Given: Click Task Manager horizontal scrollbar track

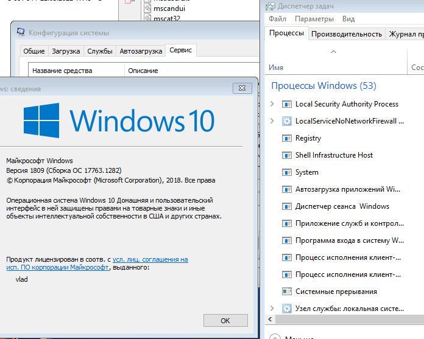Looking at the screenshot, I should [x=350, y=320].
